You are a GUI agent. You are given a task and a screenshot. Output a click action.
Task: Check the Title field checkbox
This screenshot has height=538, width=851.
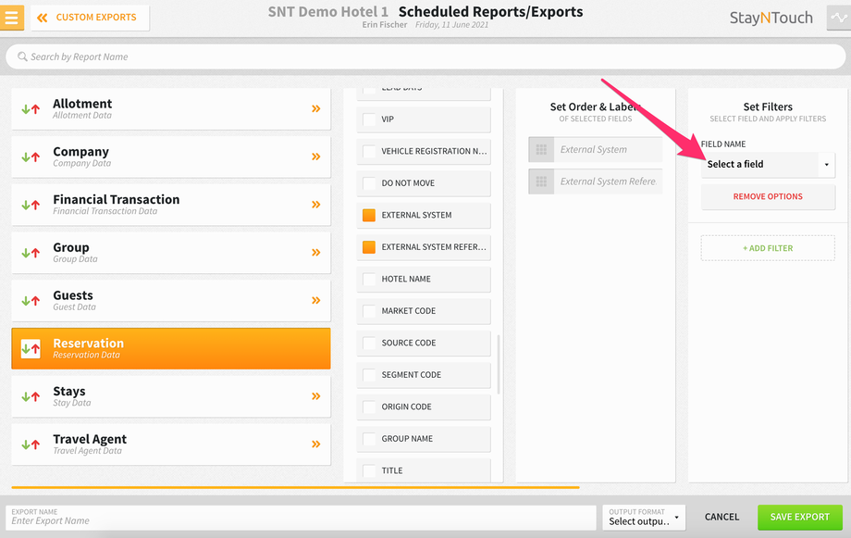(x=369, y=470)
